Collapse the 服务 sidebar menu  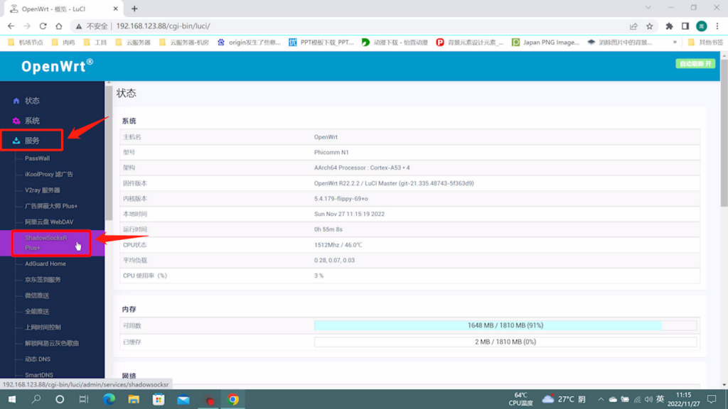point(32,141)
